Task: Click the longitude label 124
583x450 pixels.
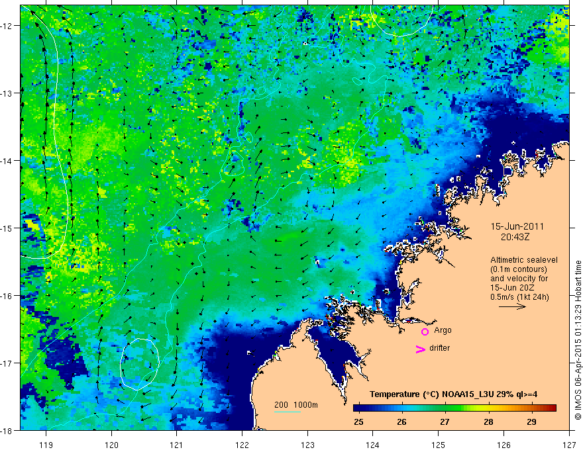Action: pyautogui.click(x=372, y=445)
